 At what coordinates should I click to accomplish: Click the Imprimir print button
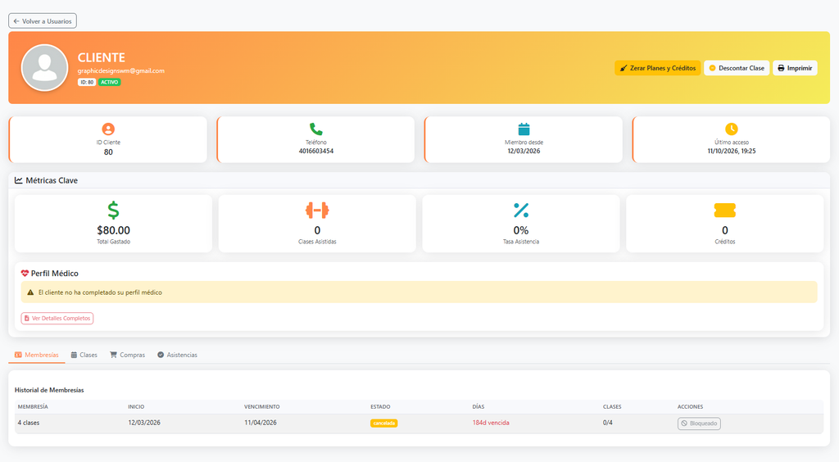click(x=795, y=68)
